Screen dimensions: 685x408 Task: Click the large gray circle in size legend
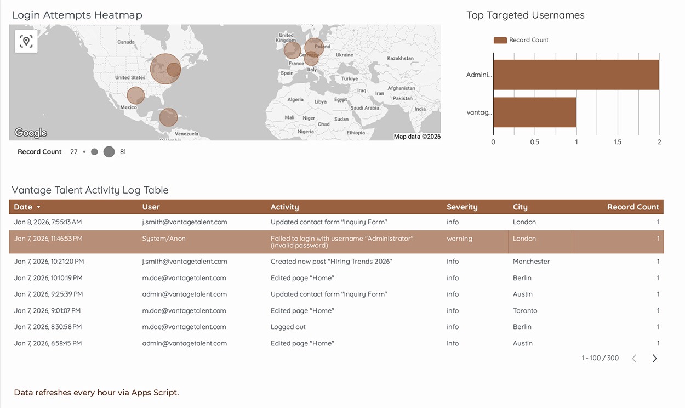109,152
